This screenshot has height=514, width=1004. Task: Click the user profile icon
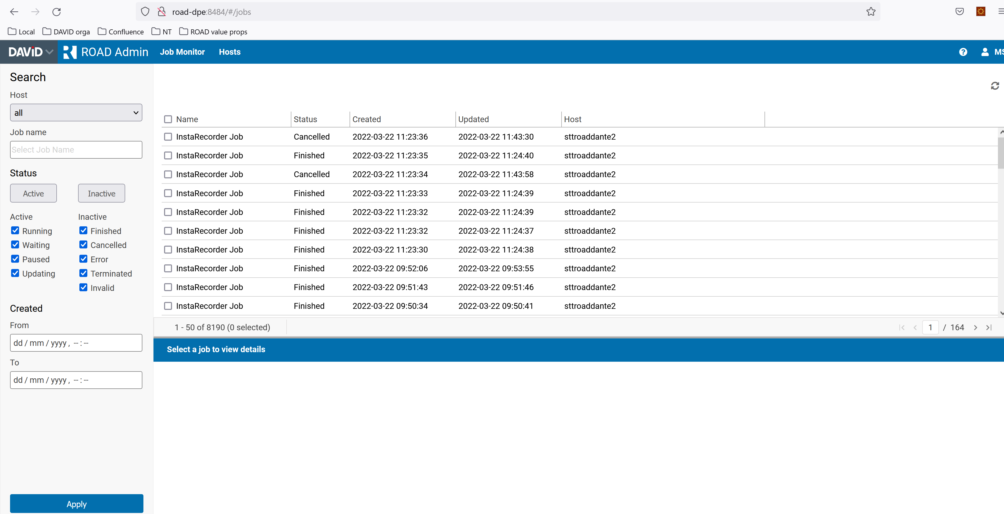[x=984, y=52]
